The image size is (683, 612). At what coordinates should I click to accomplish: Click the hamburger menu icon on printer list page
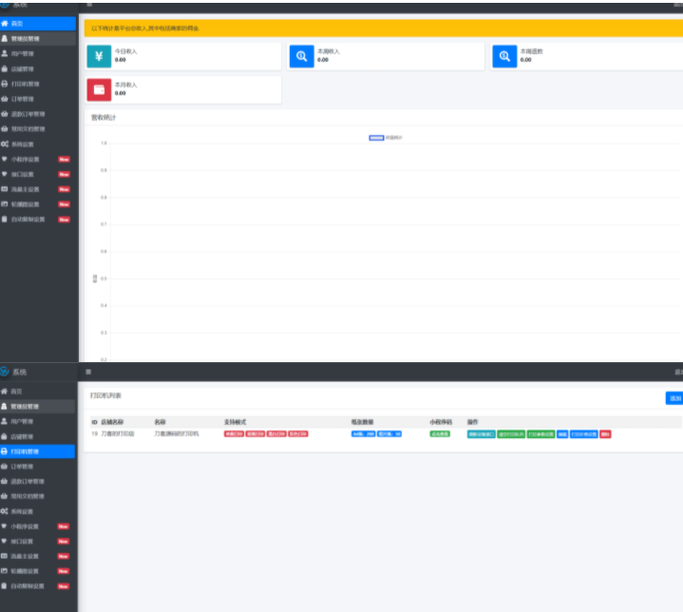(x=88, y=372)
